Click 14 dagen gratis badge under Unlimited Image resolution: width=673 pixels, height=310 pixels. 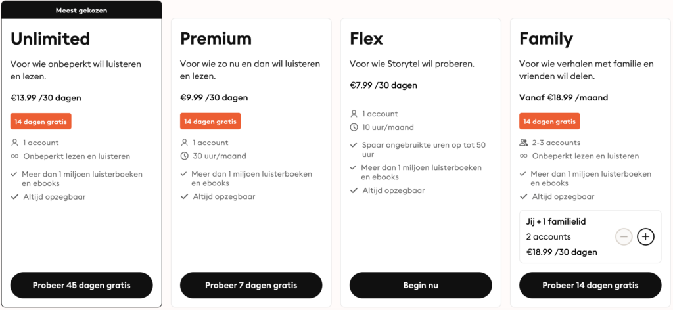pos(41,122)
